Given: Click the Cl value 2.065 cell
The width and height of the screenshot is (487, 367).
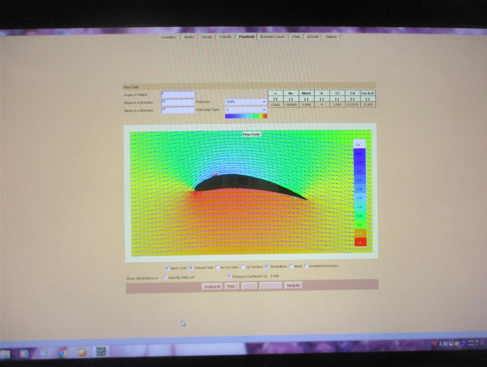Looking at the screenshot, I should (337, 104).
